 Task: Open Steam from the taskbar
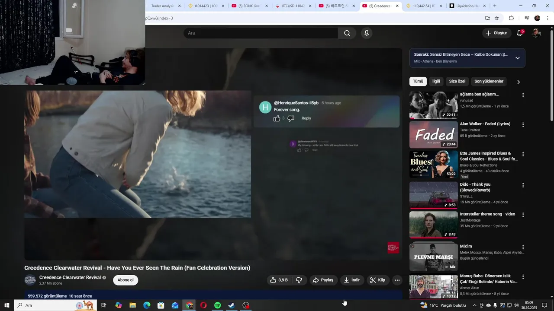point(232,305)
